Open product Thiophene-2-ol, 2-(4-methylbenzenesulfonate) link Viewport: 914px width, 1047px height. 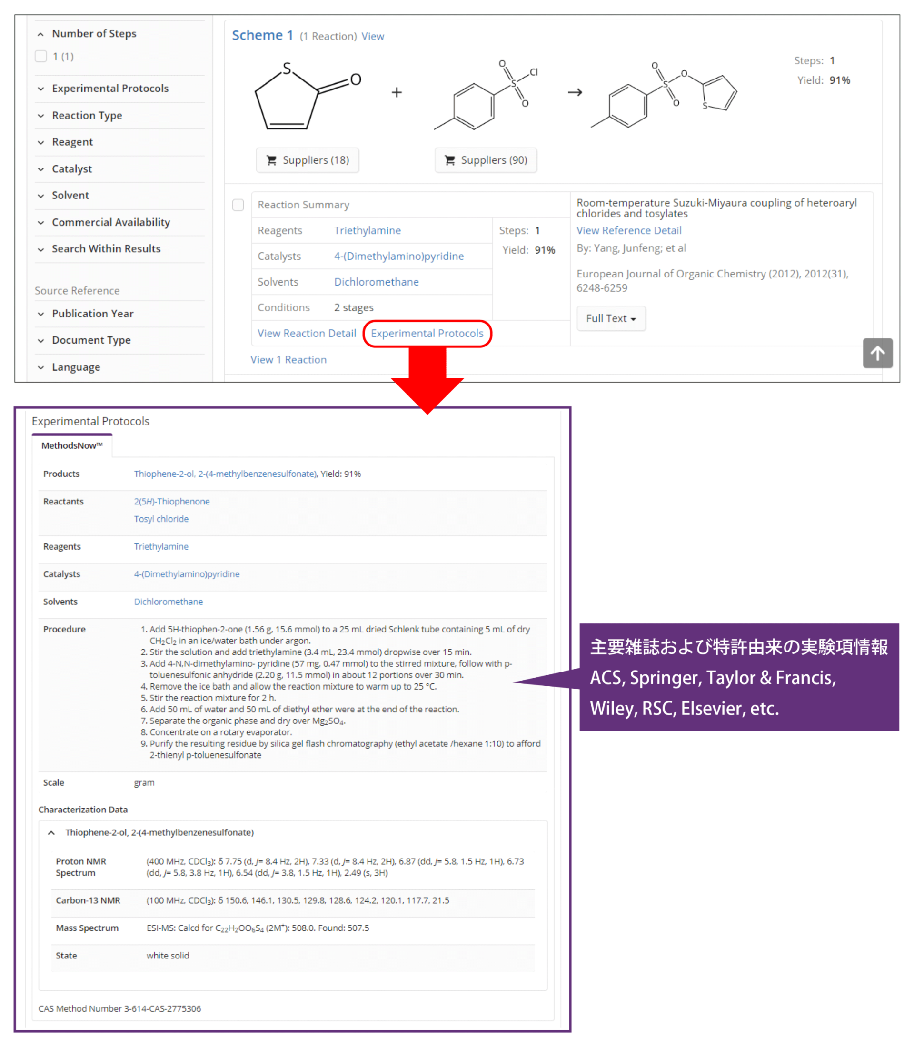pos(226,474)
